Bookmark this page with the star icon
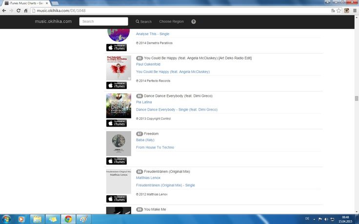The width and height of the screenshot is (359, 224). click(x=339, y=11)
